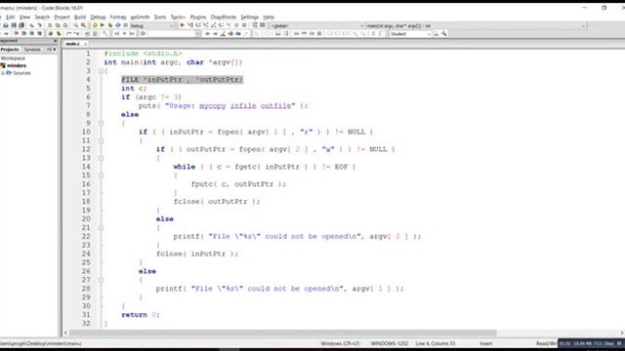
Task: Click the return keyword on line 31
Action: [135, 315]
